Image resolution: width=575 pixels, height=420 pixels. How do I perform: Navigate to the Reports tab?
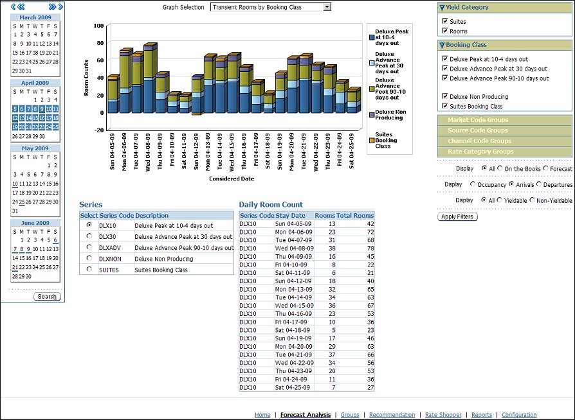(481, 415)
